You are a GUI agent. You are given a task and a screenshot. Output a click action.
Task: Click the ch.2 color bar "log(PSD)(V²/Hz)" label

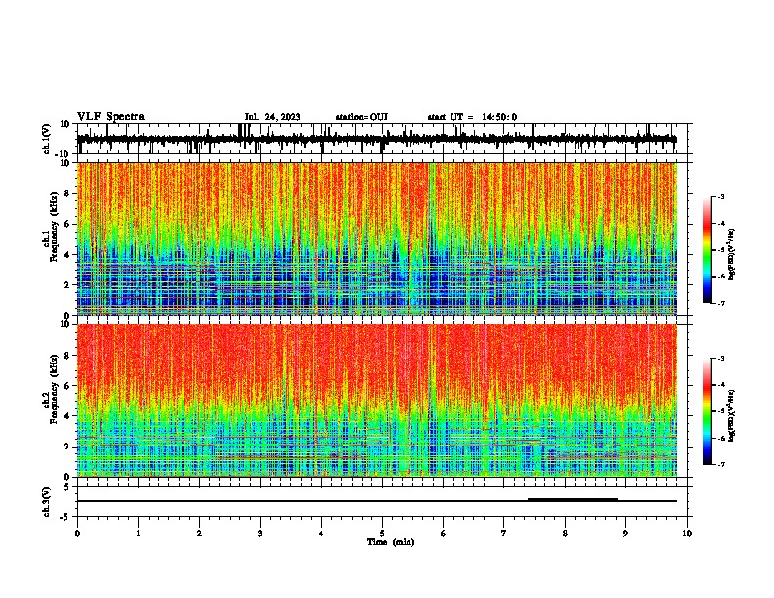coord(732,416)
